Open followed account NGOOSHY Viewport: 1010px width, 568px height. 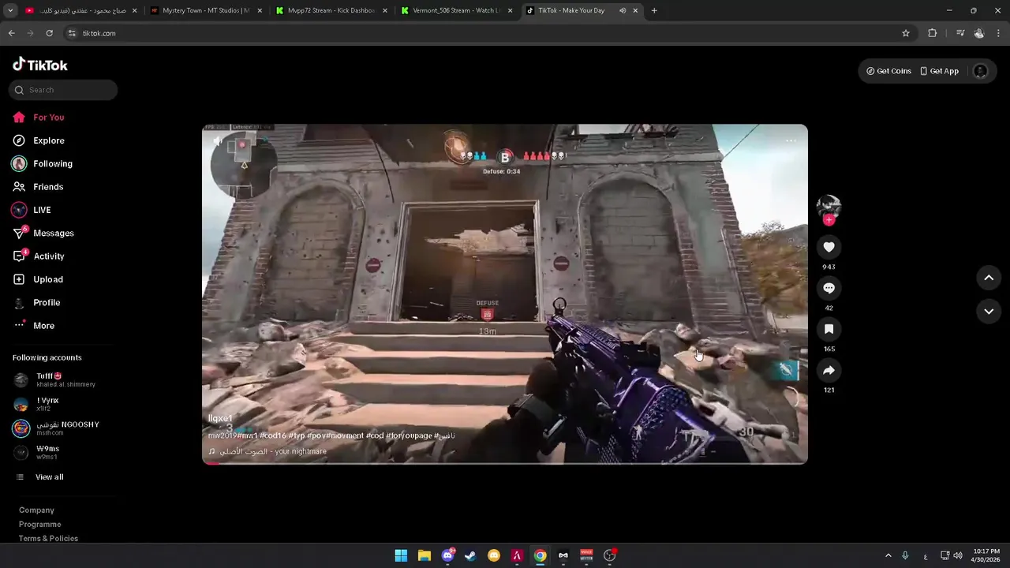57,428
